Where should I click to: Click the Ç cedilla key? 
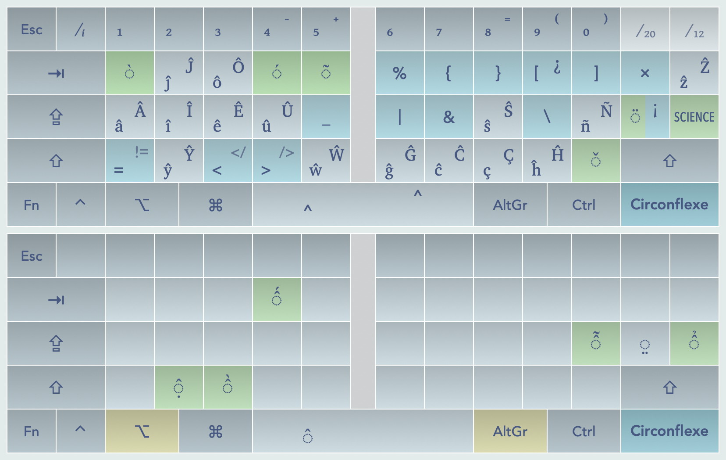498,161
